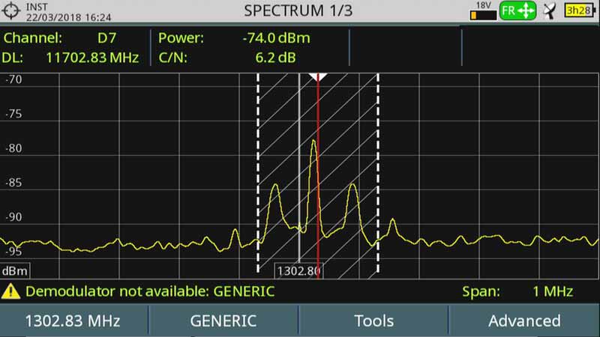
Task: Open the GENERIC signal menu
Action: pos(223,321)
